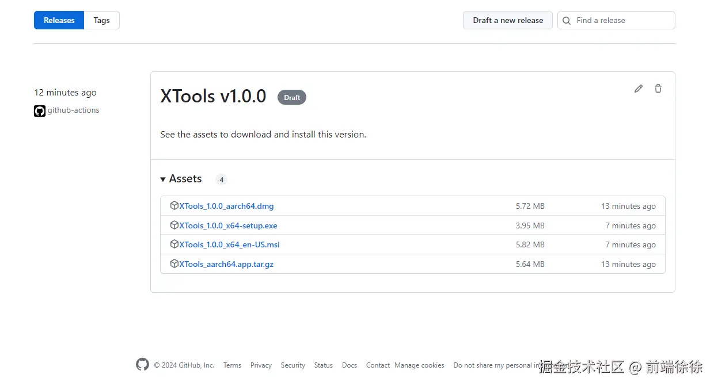Collapse the Assets section
This screenshot has width=714, height=386.
click(x=181, y=179)
